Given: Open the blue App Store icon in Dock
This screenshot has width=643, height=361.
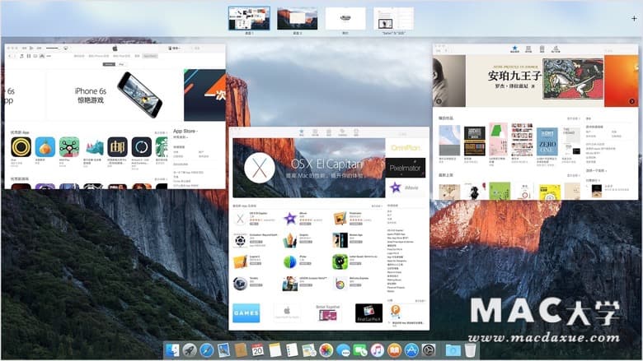Looking at the screenshot, I should click(x=411, y=350).
